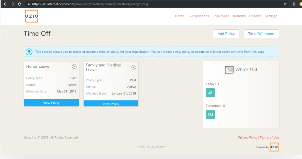Open the MJ employee avatar
The width and height of the screenshot is (302, 159).
pos(210,115)
